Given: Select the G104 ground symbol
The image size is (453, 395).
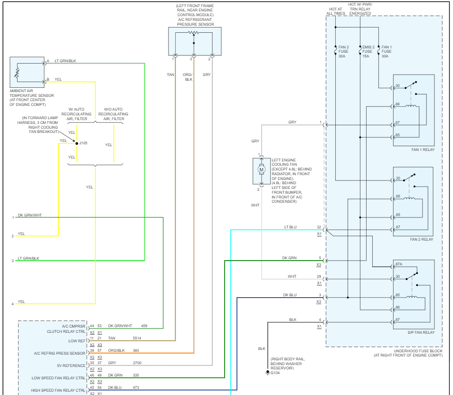Looking at the screenshot, I should tap(267, 372).
